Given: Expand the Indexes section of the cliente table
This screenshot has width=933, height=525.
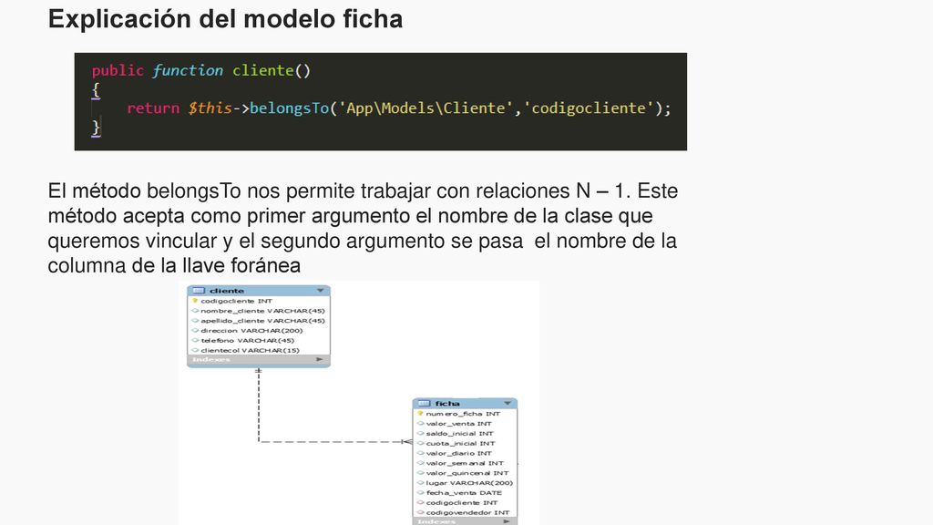Looking at the screenshot, I should click(320, 359).
